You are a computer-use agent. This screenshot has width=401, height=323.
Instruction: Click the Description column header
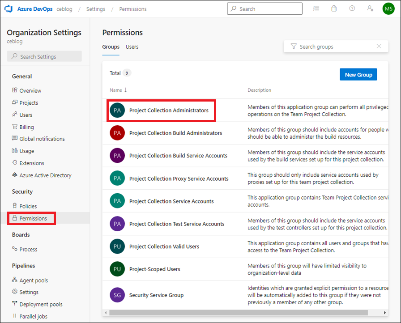[259, 90]
